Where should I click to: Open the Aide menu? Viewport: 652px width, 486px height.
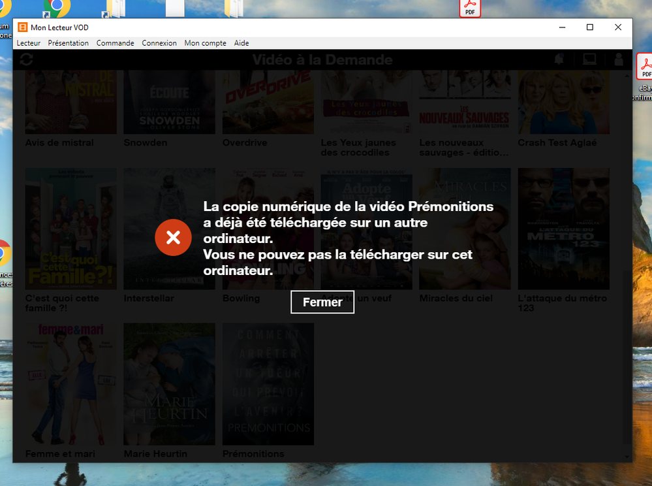pos(241,43)
